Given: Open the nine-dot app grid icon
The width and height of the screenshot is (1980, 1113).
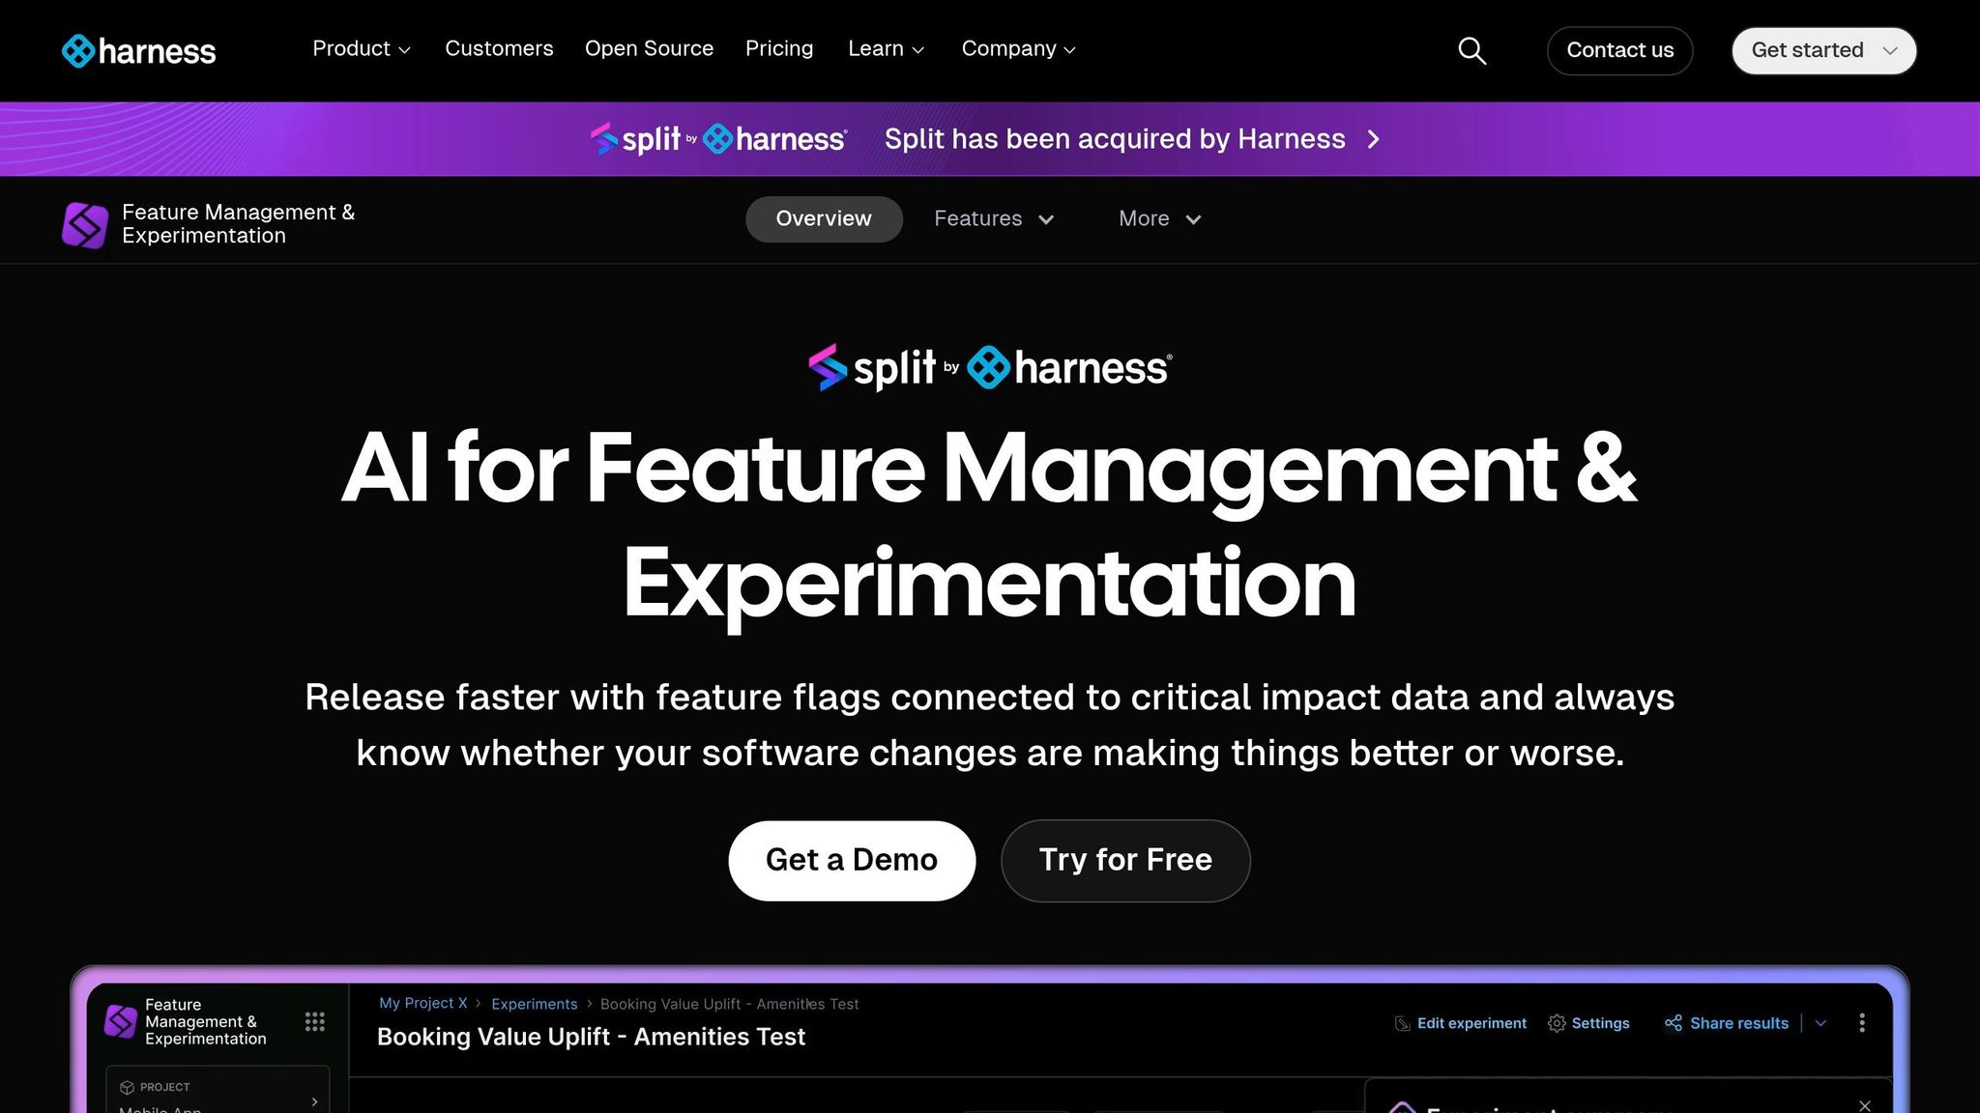Looking at the screenshot, I should (315, 1021).
